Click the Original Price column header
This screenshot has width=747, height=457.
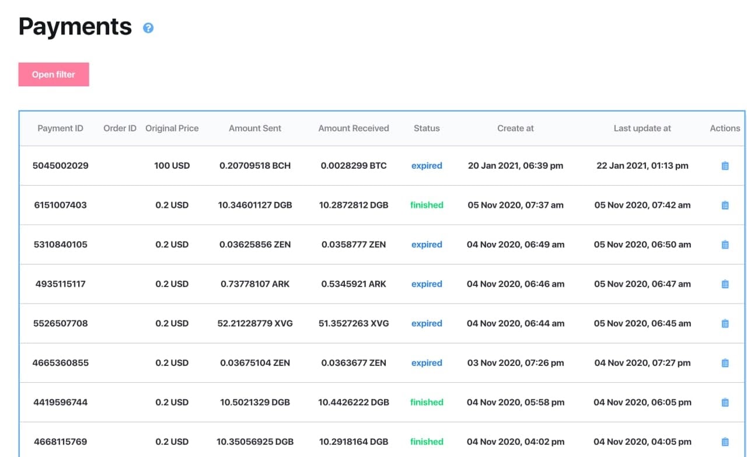172,128
